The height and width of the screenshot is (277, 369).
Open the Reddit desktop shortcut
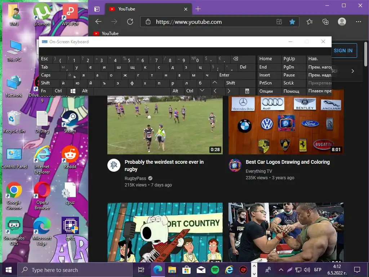[70, 157]
